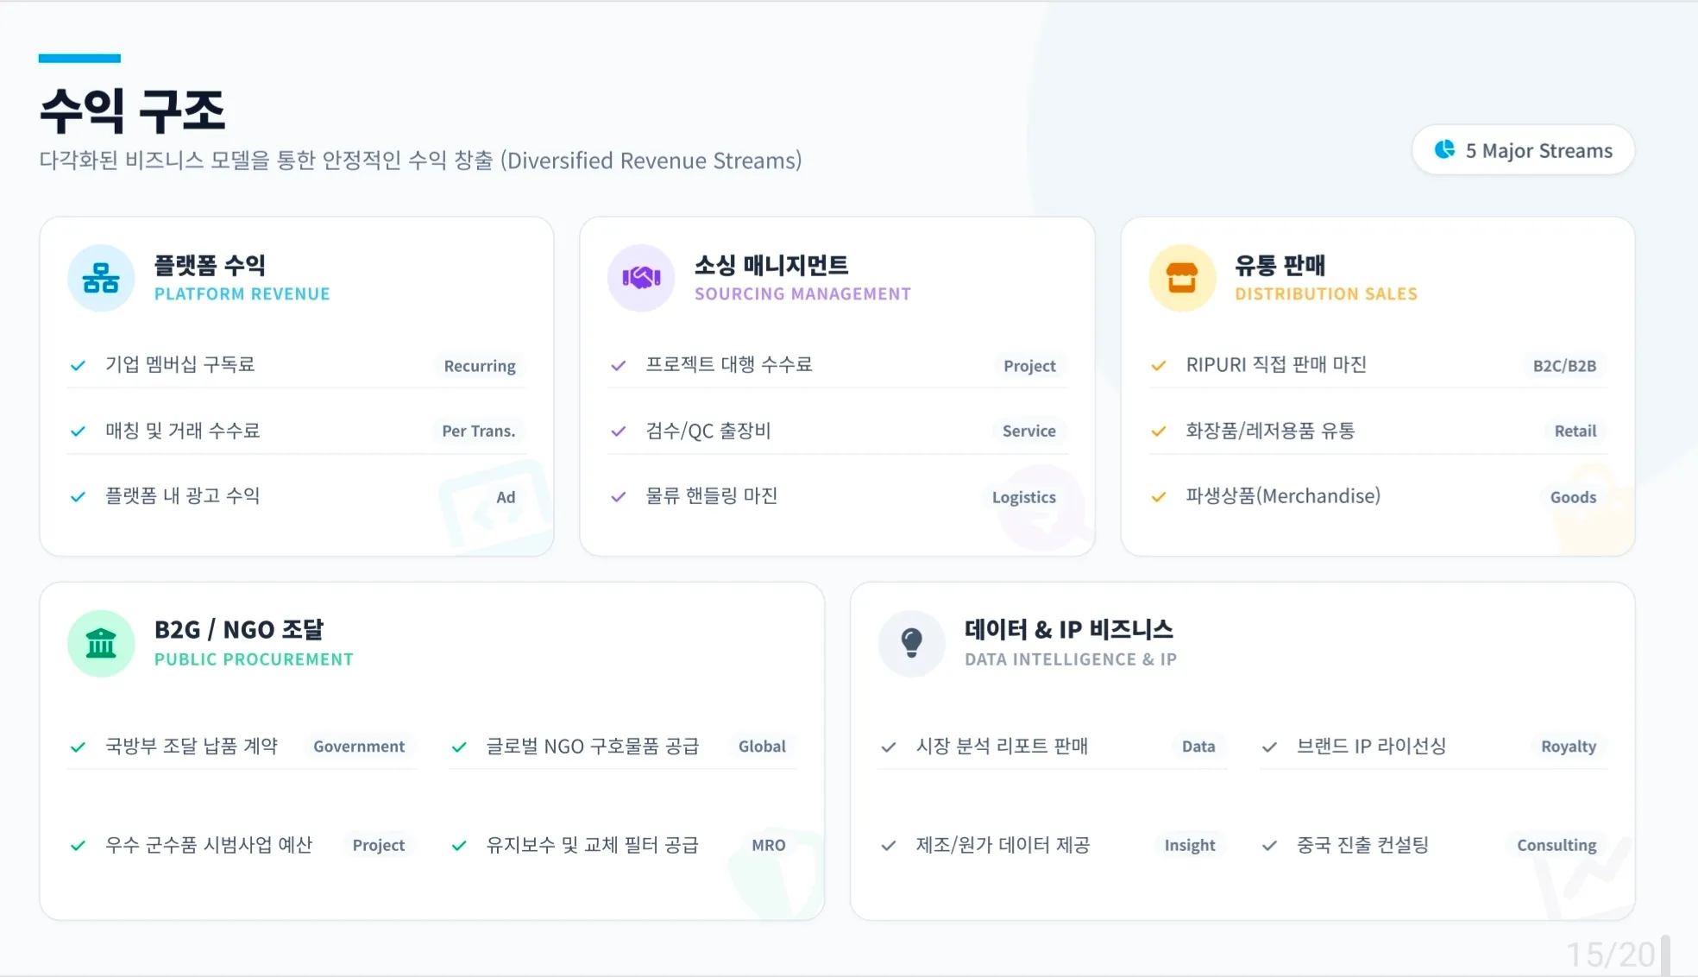The image size is (1698, 977).
Task: Select the Per Trans. tag
Action: coord(478,431)
